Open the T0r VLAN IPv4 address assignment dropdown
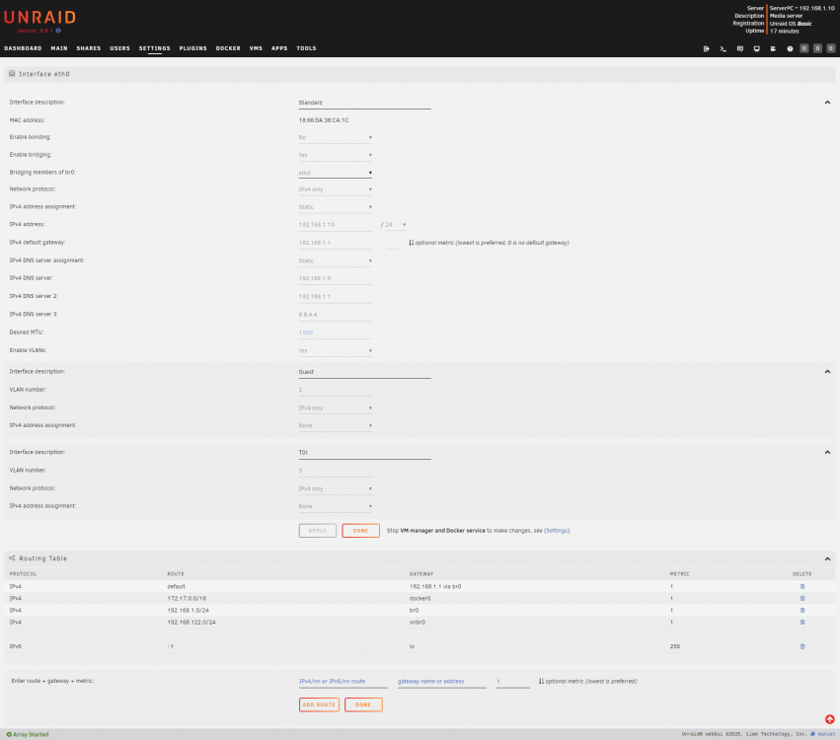This screenshot has width=840, height=740. [x=335, y=506]
